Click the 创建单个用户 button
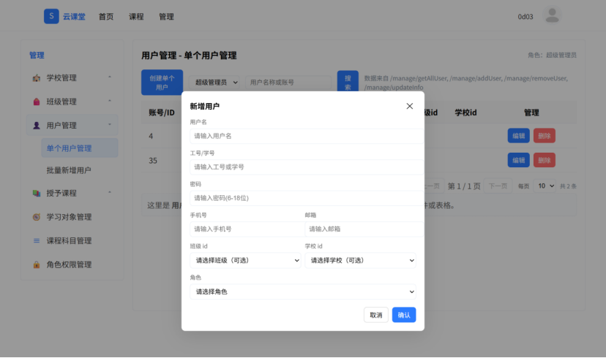The width and height of the screenshot is (606, 358). point(162,82)
